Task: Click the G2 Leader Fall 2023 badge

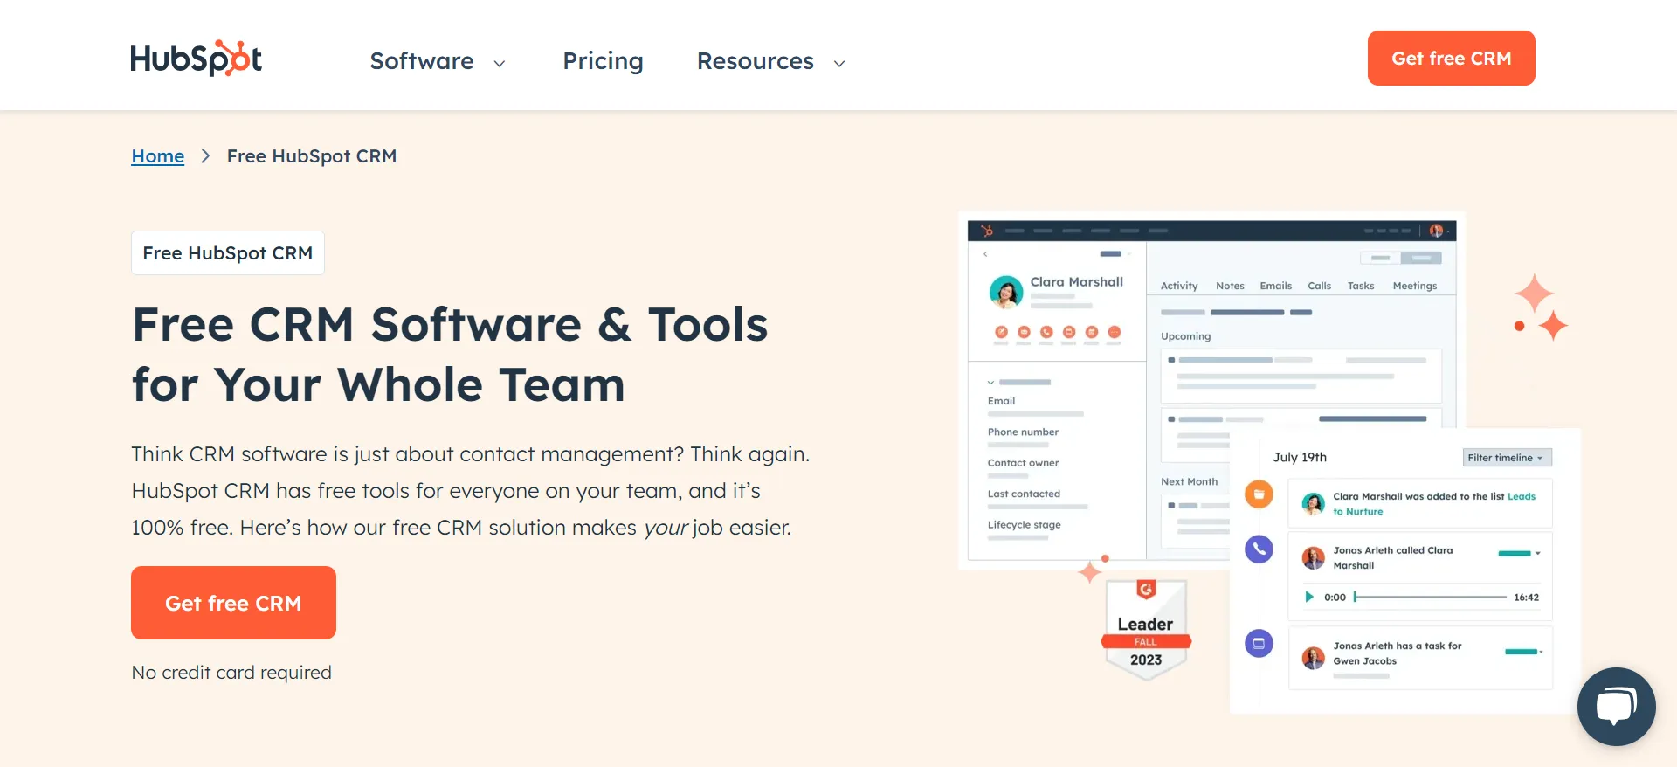Action: click(x=1146, y=629)
